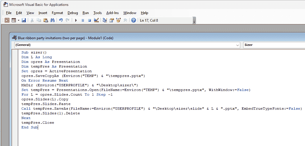The width and height of the screenshot is (305, 146).
Task: Open the Insert object dropdown arrow
Action: pyautogui.click(x=18, y=20)
